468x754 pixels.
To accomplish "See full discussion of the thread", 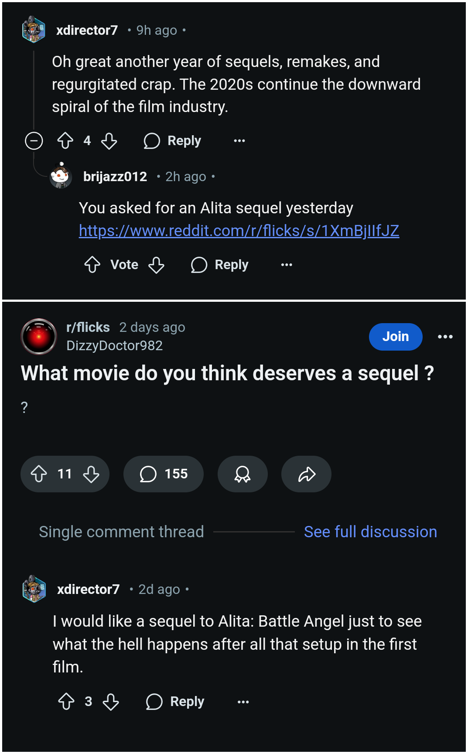I will (x=370, y=532).
